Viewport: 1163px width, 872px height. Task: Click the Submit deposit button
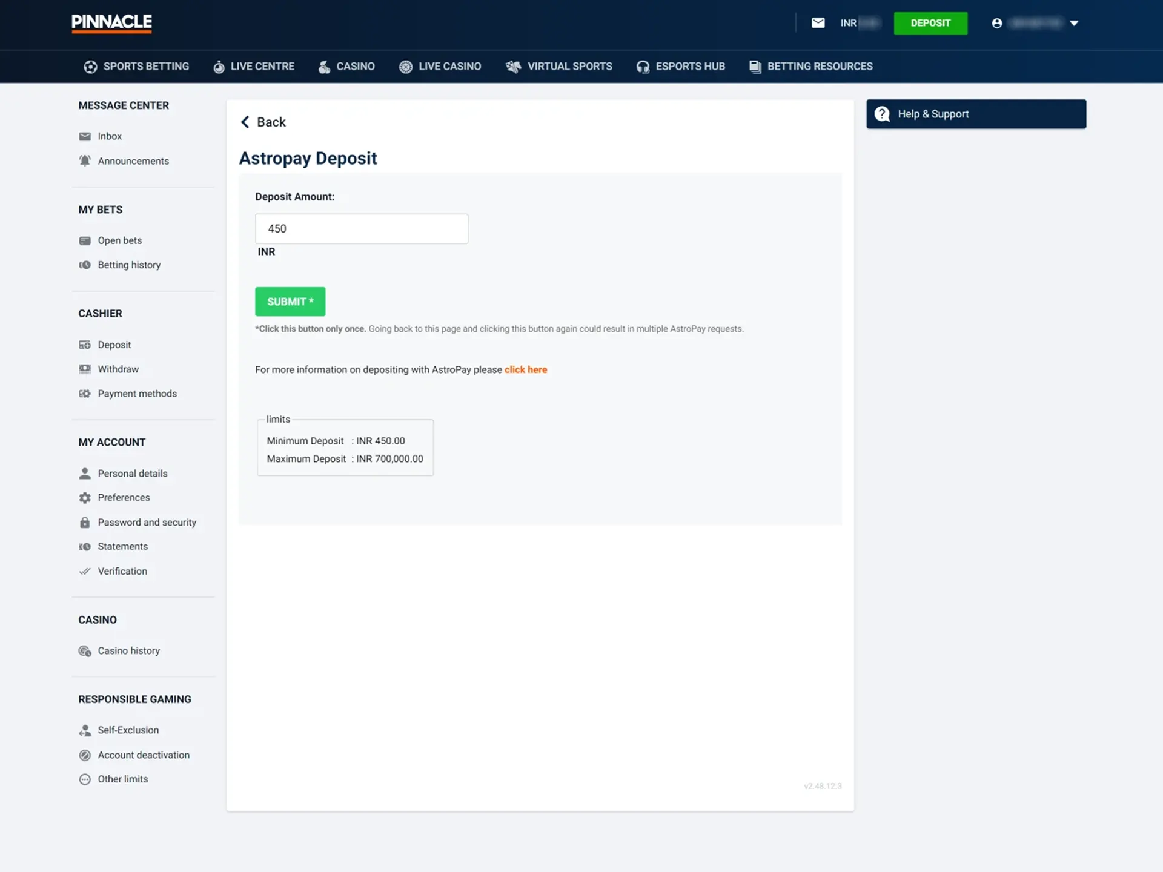point(290,300)
